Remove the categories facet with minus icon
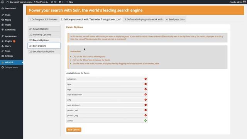 145,79
